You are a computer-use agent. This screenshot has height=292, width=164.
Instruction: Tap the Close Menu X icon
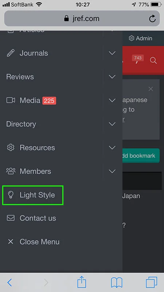[x=11, y=242]
